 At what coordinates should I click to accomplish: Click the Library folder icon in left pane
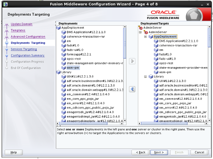pos(58,72)
